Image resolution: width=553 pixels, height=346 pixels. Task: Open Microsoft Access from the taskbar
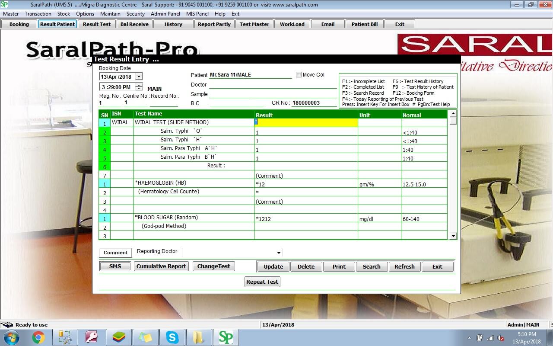click(92, 337)
